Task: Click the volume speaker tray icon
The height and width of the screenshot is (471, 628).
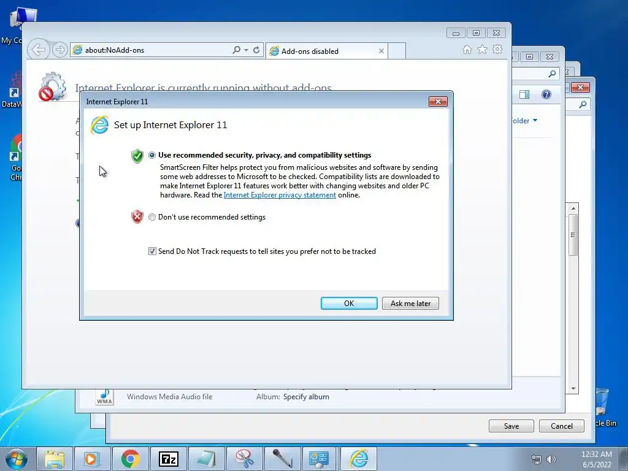Action: tap(551, 459)
